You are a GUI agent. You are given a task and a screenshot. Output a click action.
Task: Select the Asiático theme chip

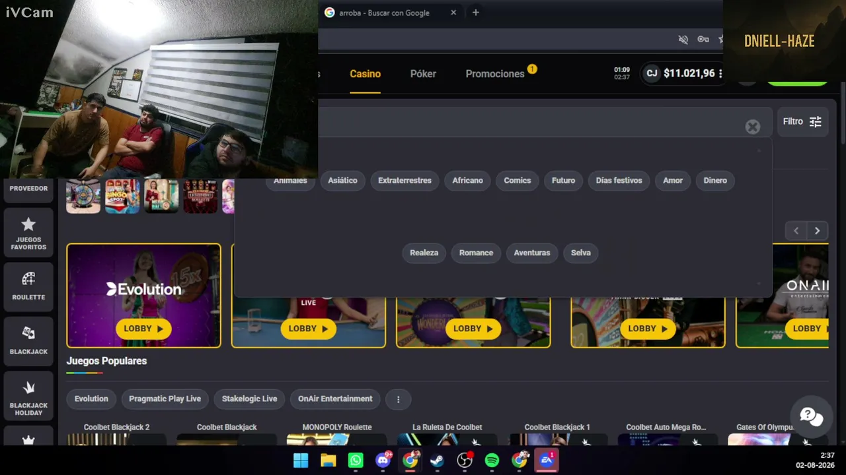[342, 181]
